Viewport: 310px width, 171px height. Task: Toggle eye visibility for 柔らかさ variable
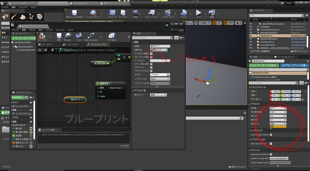pos(31,146)
